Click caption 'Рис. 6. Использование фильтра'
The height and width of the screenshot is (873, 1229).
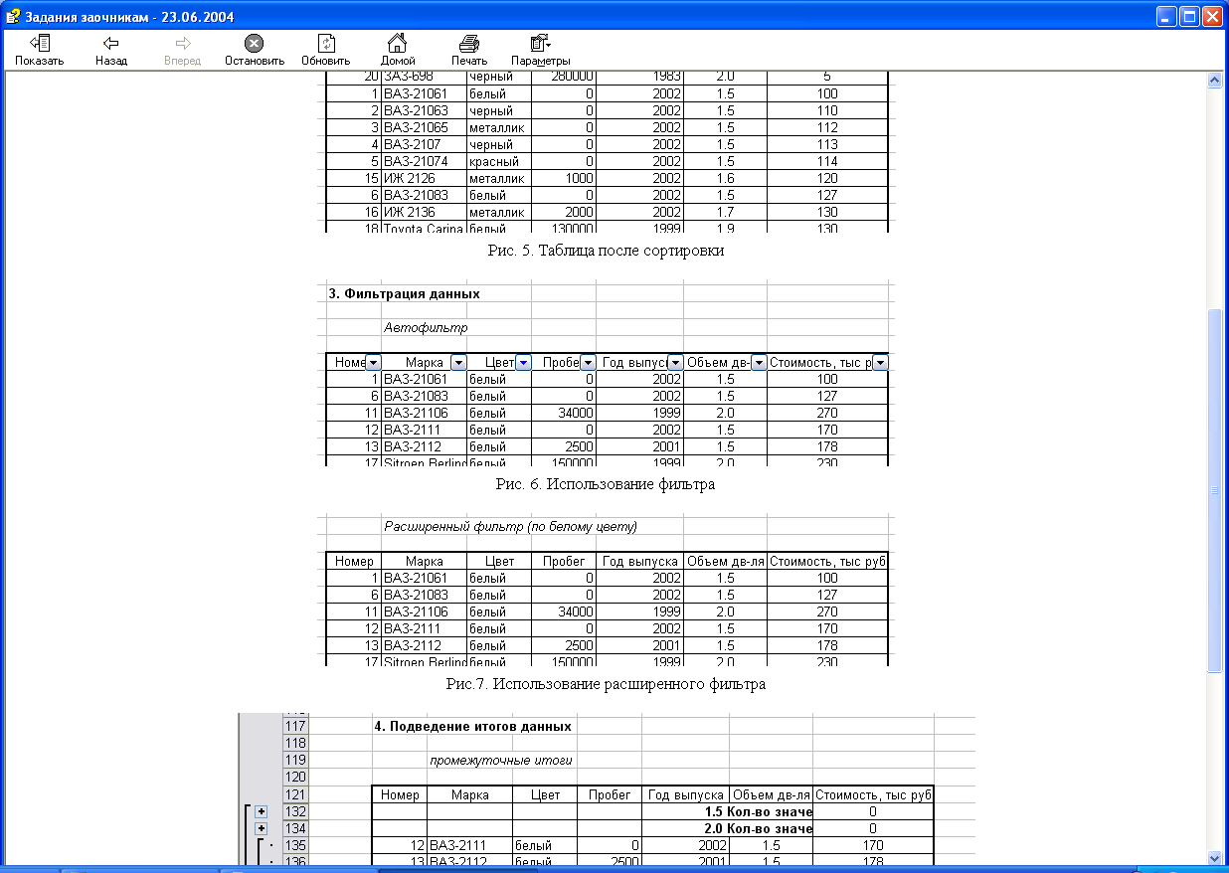pos(606,484)
